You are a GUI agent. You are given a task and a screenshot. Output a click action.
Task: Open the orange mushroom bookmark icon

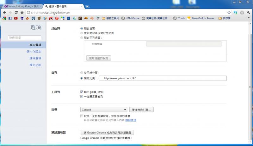pos(86,18)
